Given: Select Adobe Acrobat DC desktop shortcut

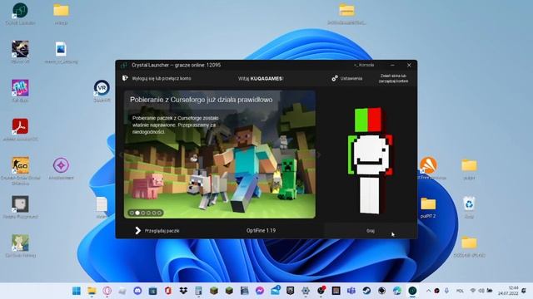Looking at the screenshot, I should (x=20, y=130).
